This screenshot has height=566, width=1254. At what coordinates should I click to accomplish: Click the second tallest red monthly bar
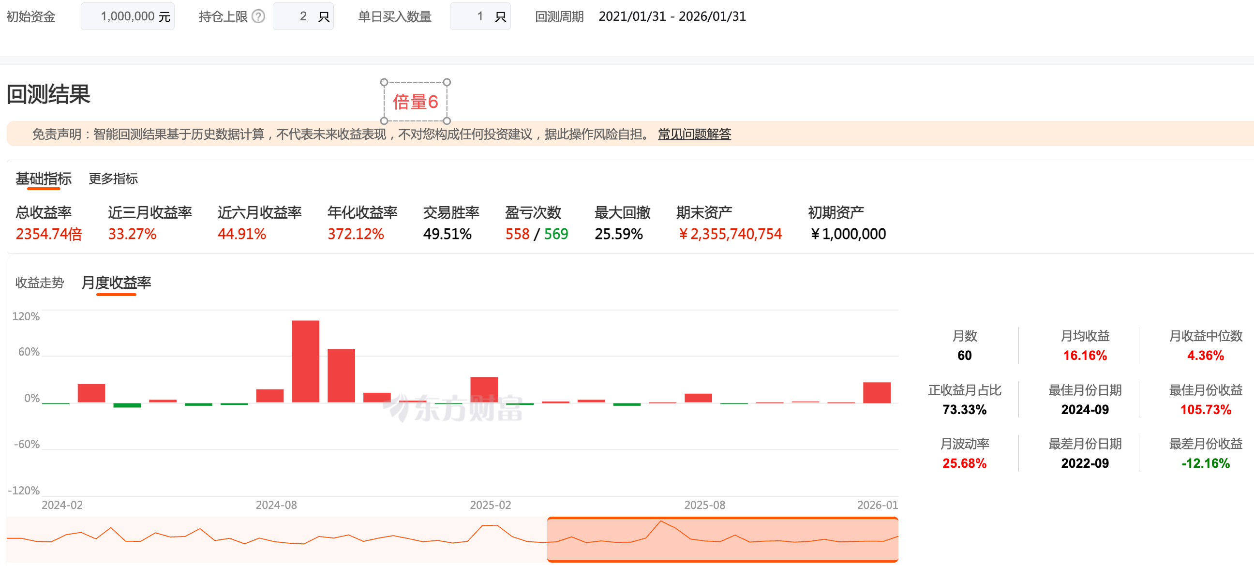341,375
